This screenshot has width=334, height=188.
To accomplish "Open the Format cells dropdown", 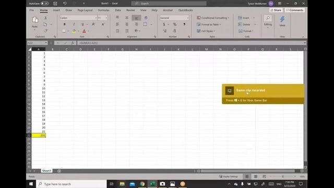I will [246, 31].
